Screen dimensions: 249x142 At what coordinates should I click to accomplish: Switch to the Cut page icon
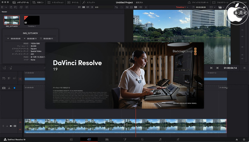click(x=89, y=139)
